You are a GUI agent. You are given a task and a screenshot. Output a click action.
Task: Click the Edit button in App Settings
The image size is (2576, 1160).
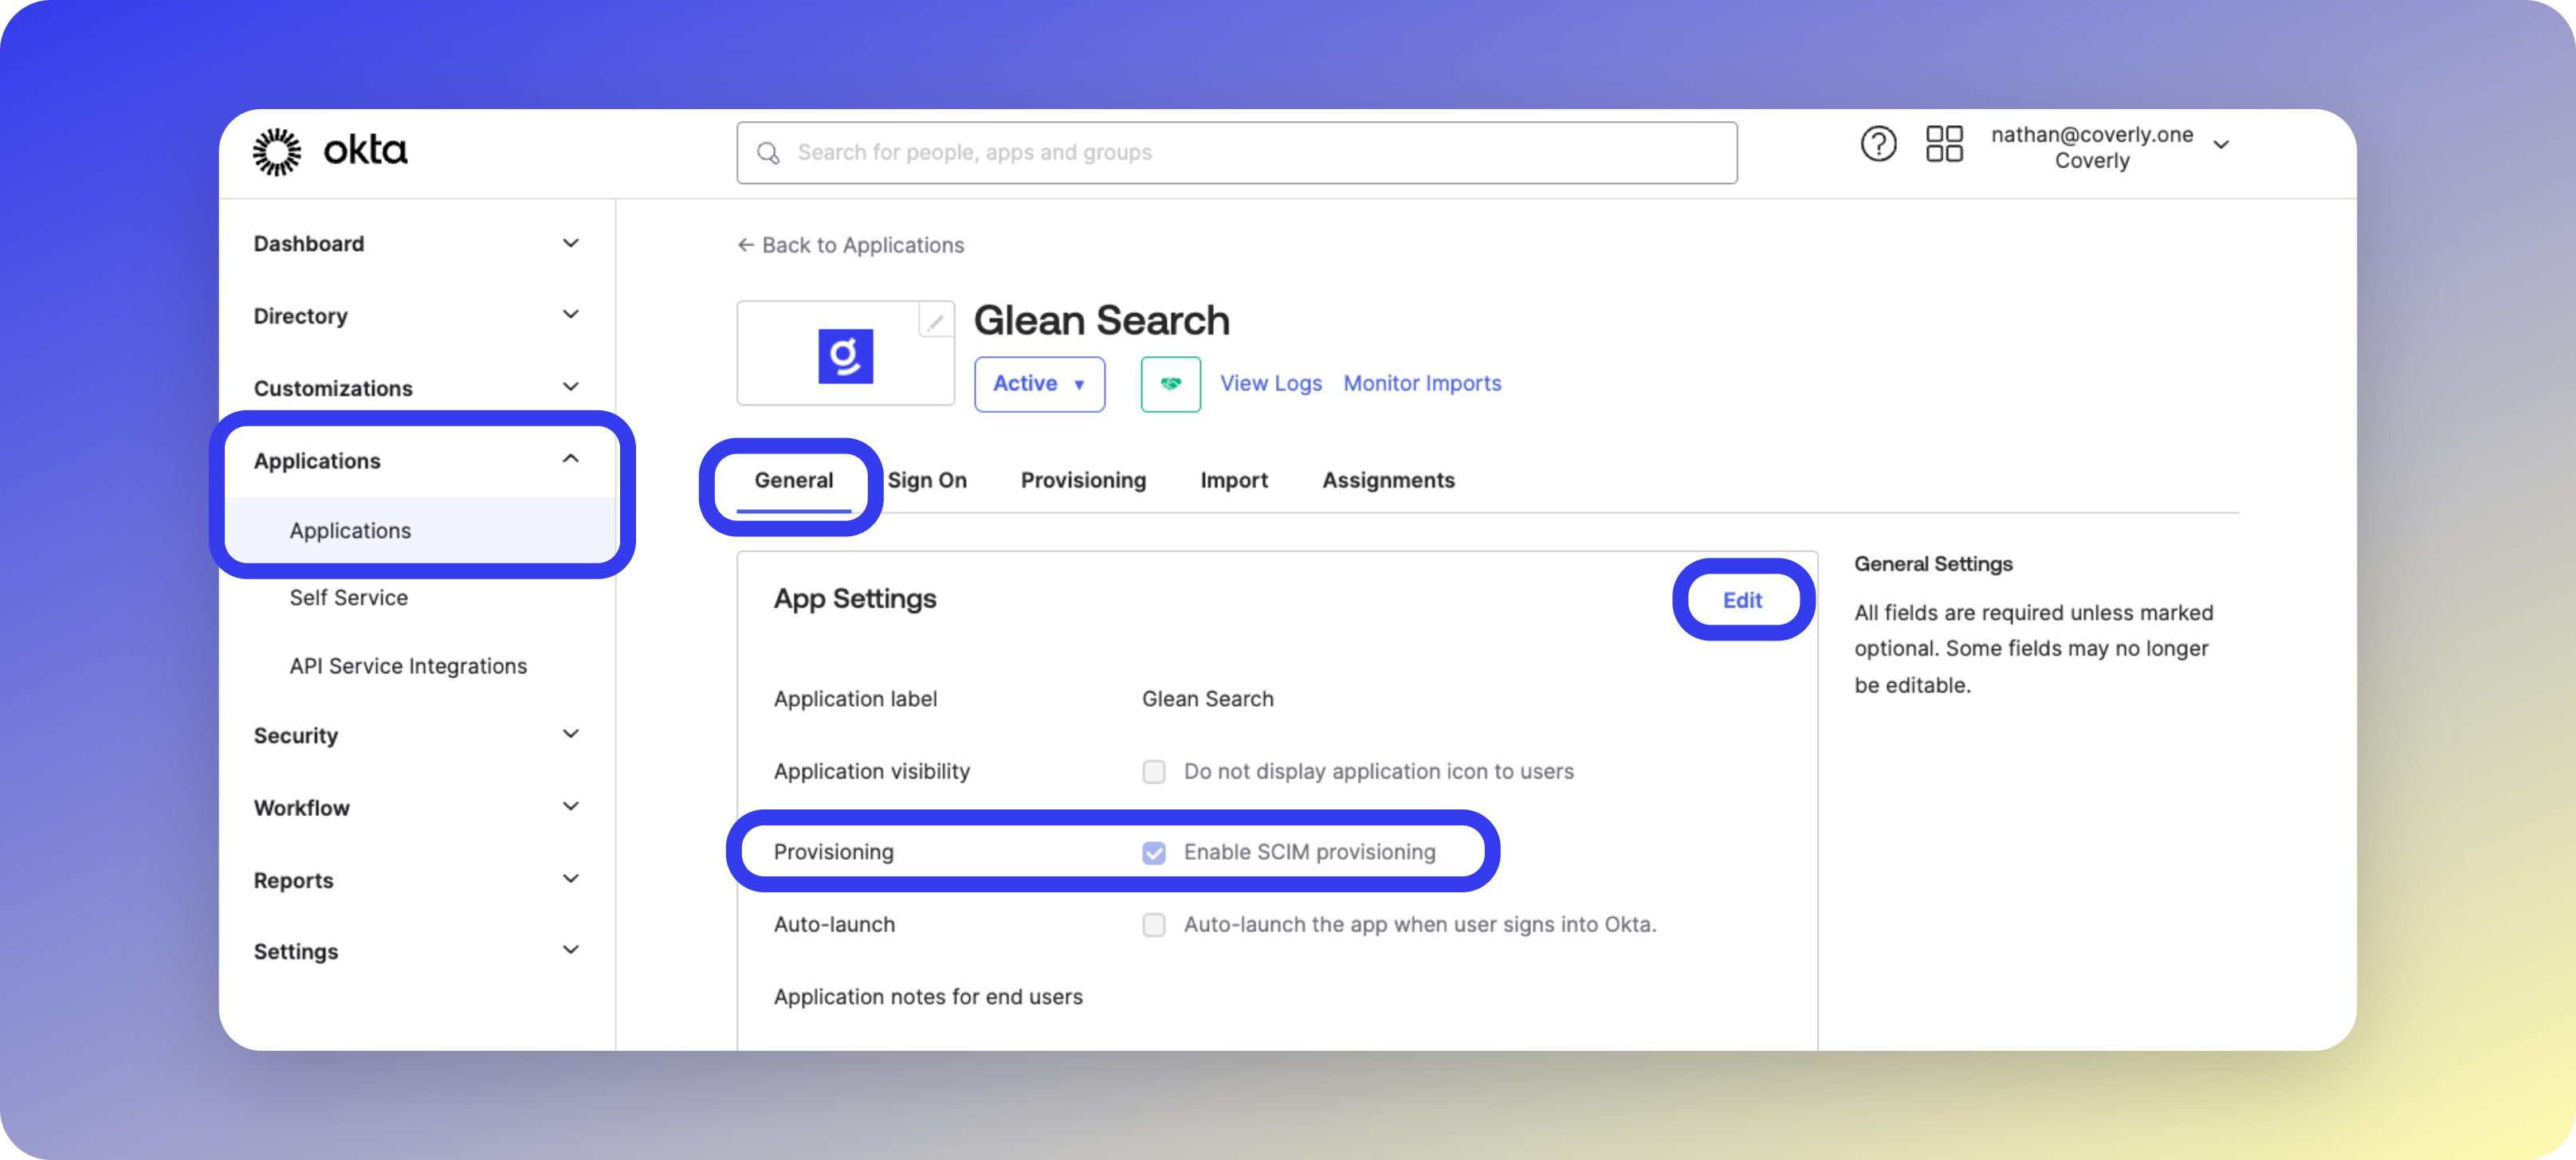[1742, 600]
